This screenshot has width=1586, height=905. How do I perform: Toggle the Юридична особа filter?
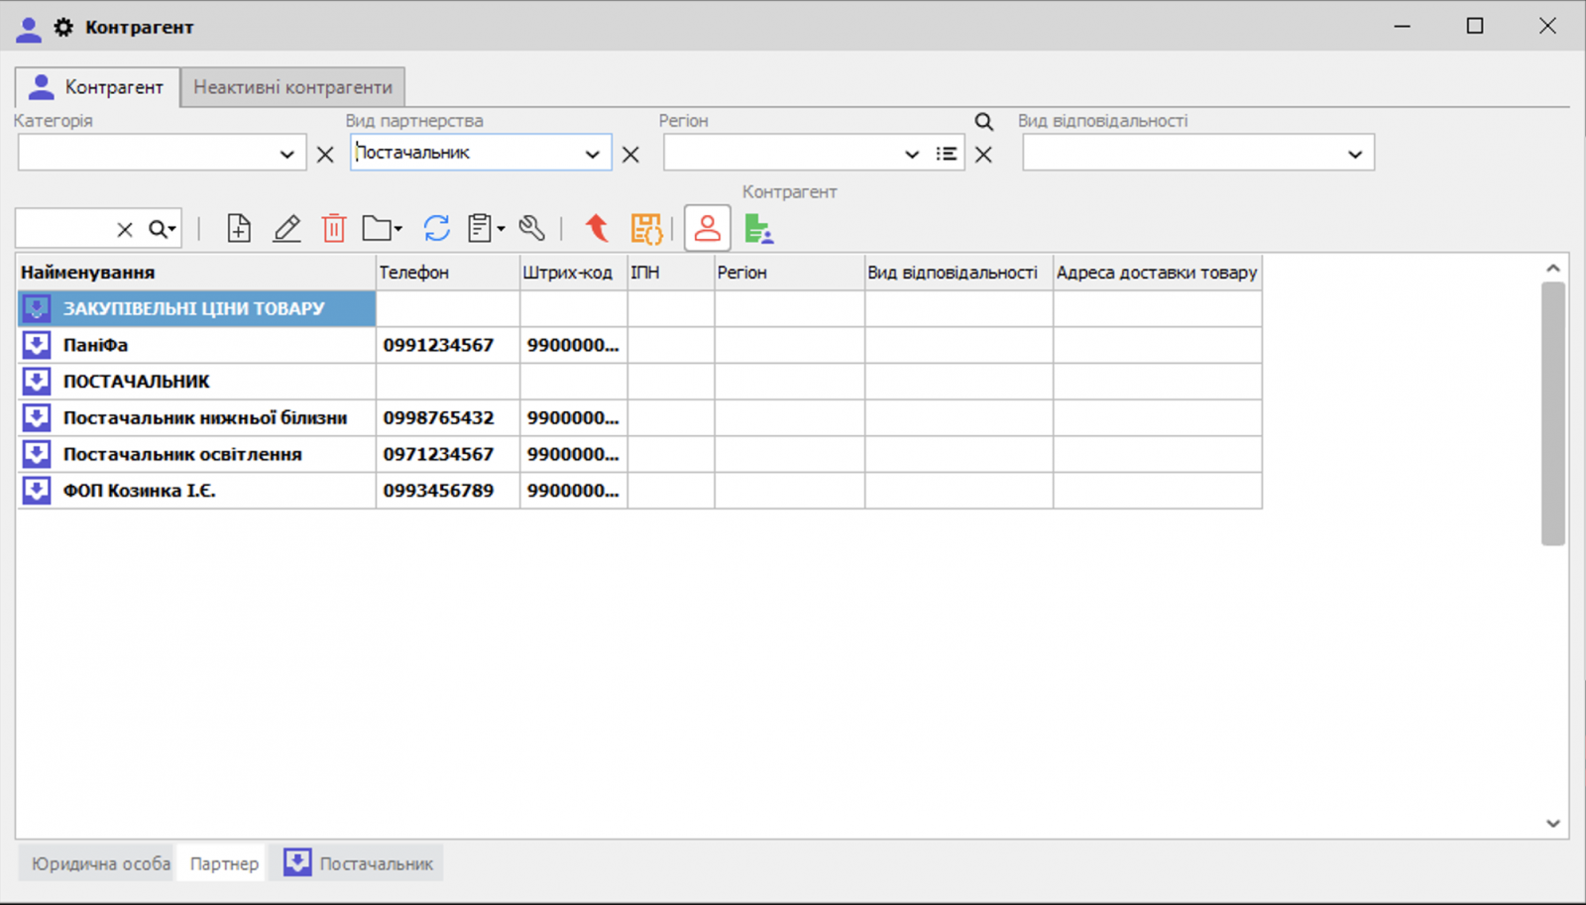[99, 863]
